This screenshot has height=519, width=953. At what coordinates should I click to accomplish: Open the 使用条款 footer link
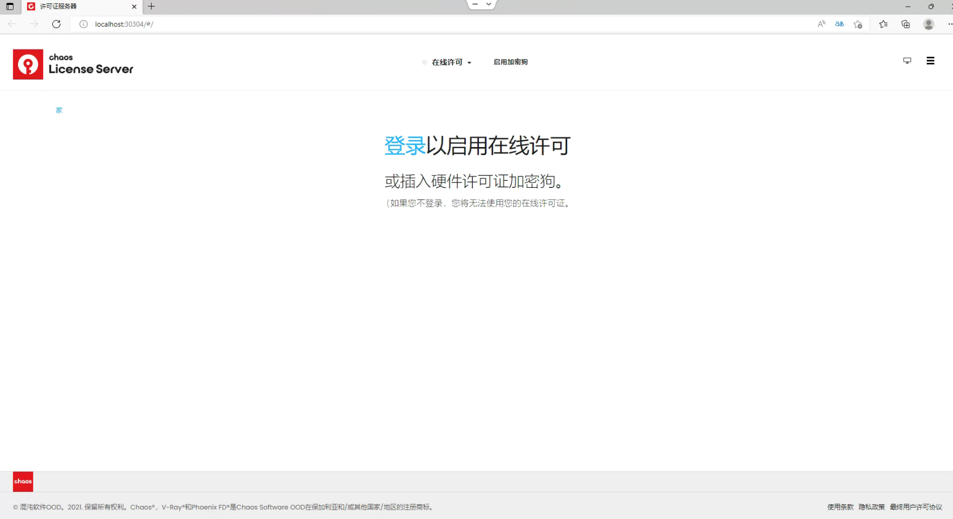tap(840, 507)
